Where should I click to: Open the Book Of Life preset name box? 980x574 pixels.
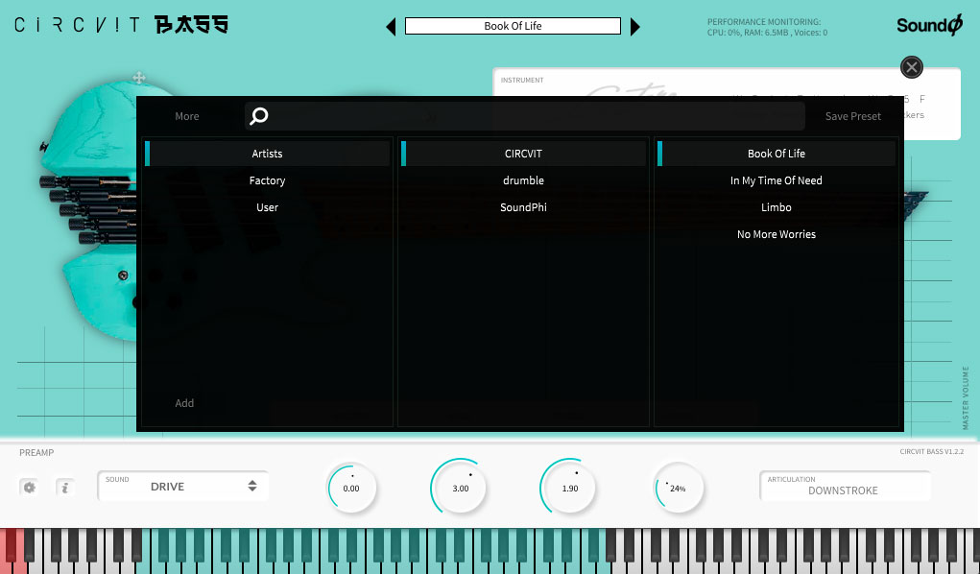point(513,26)
